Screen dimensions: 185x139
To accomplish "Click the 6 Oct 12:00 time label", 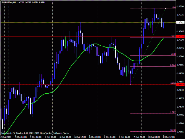I will 80,137.
